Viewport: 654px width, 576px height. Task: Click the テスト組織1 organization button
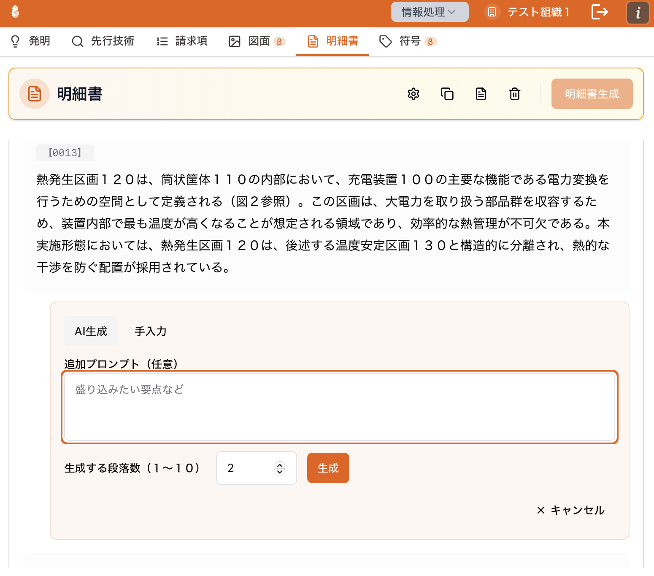[527, 12]
